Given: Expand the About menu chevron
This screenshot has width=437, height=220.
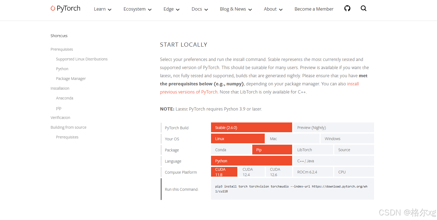Looking at the screenshot, I should [x=281, y=9].
